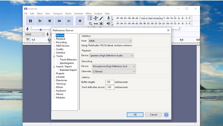Select the Zoom (magnifier) tool
The height and width of the screenshot is (126, 223).
tap(90, 24)
